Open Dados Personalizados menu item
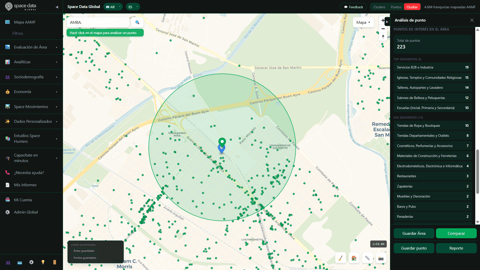This screenshot has height=270, width=480. 31,121
